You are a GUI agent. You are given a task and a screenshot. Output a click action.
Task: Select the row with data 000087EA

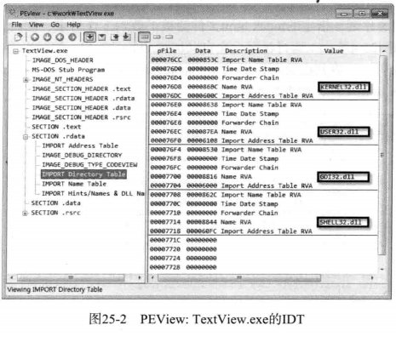[x=264, y=132]
